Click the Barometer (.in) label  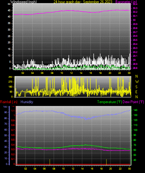[126, 2]
